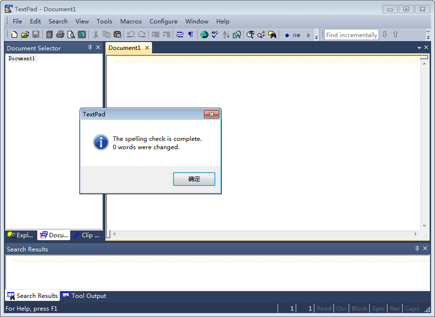Click the editor vertical scrollbar down arrow
This screenshot has width=435, height=317.
424,226
